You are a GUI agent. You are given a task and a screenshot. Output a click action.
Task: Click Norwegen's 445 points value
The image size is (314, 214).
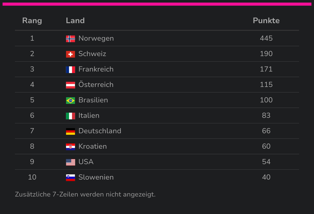266,38
